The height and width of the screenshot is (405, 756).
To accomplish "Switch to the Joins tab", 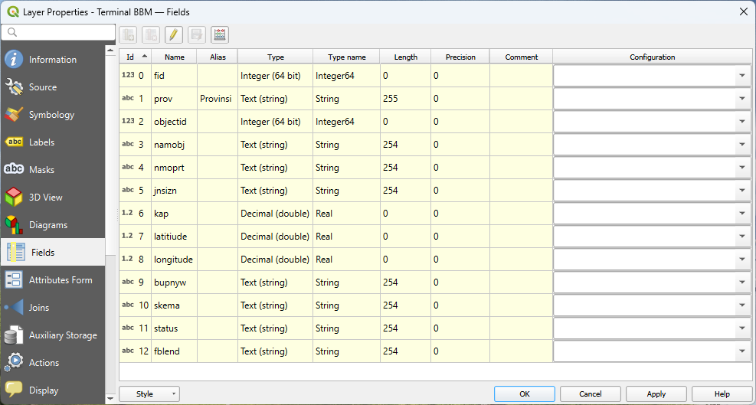I will click(38, 308).
